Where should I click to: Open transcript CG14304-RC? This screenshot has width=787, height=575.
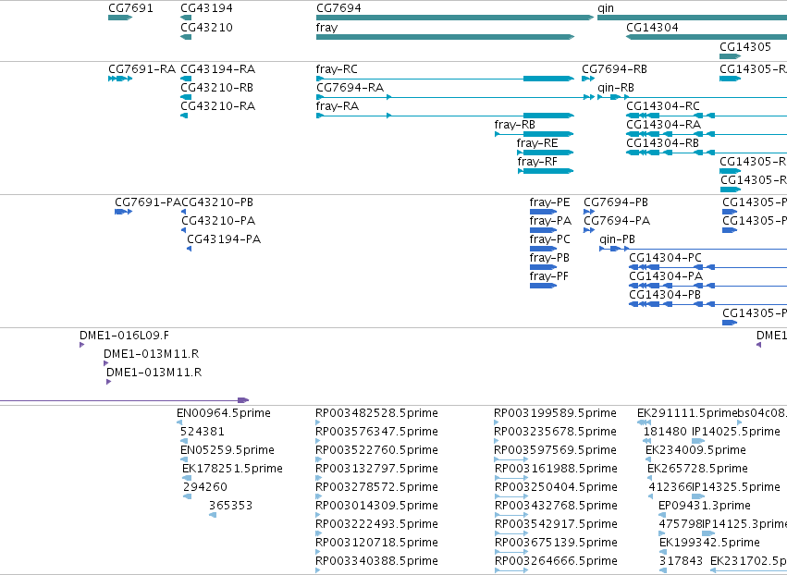point(707,116)
